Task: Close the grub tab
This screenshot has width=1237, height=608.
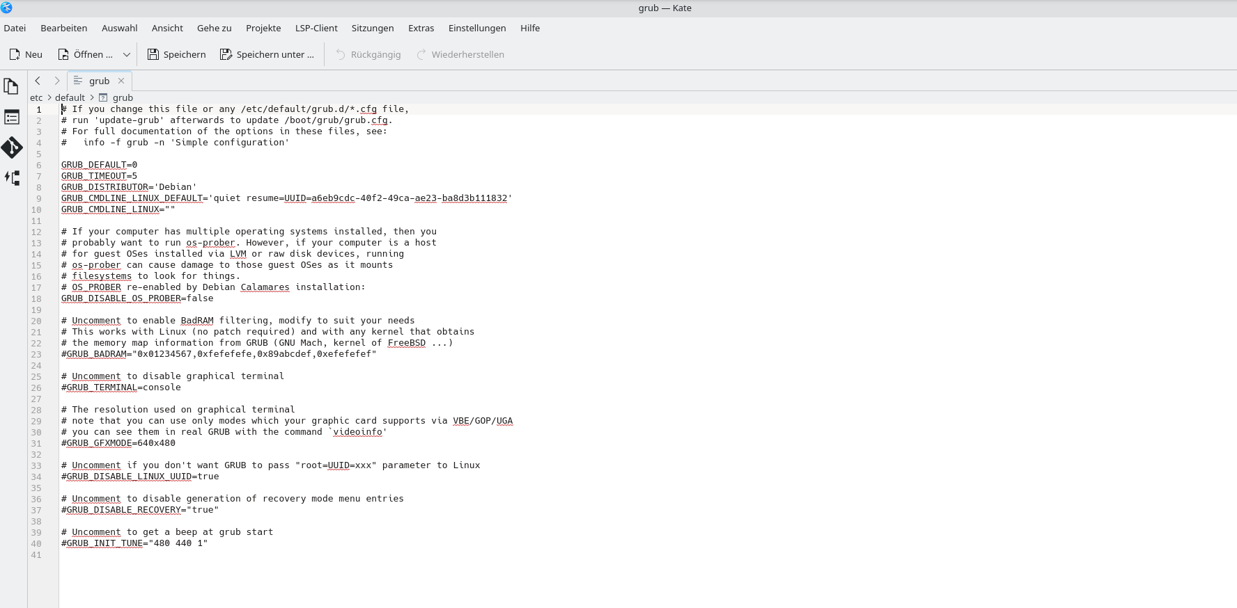Action: pyautogui.click(x=121, y=81)
